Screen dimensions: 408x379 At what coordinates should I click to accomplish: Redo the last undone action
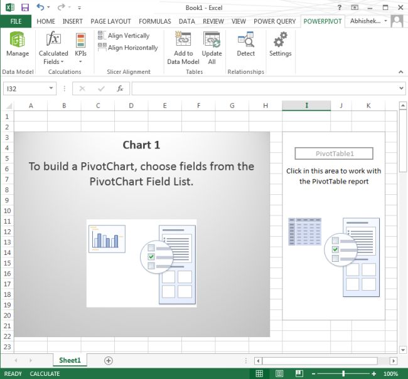(61, 8)
